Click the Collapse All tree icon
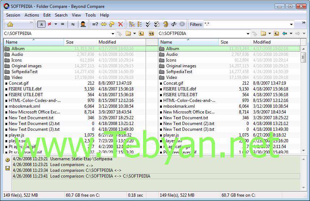310x201 pixels. coord(139,24)
